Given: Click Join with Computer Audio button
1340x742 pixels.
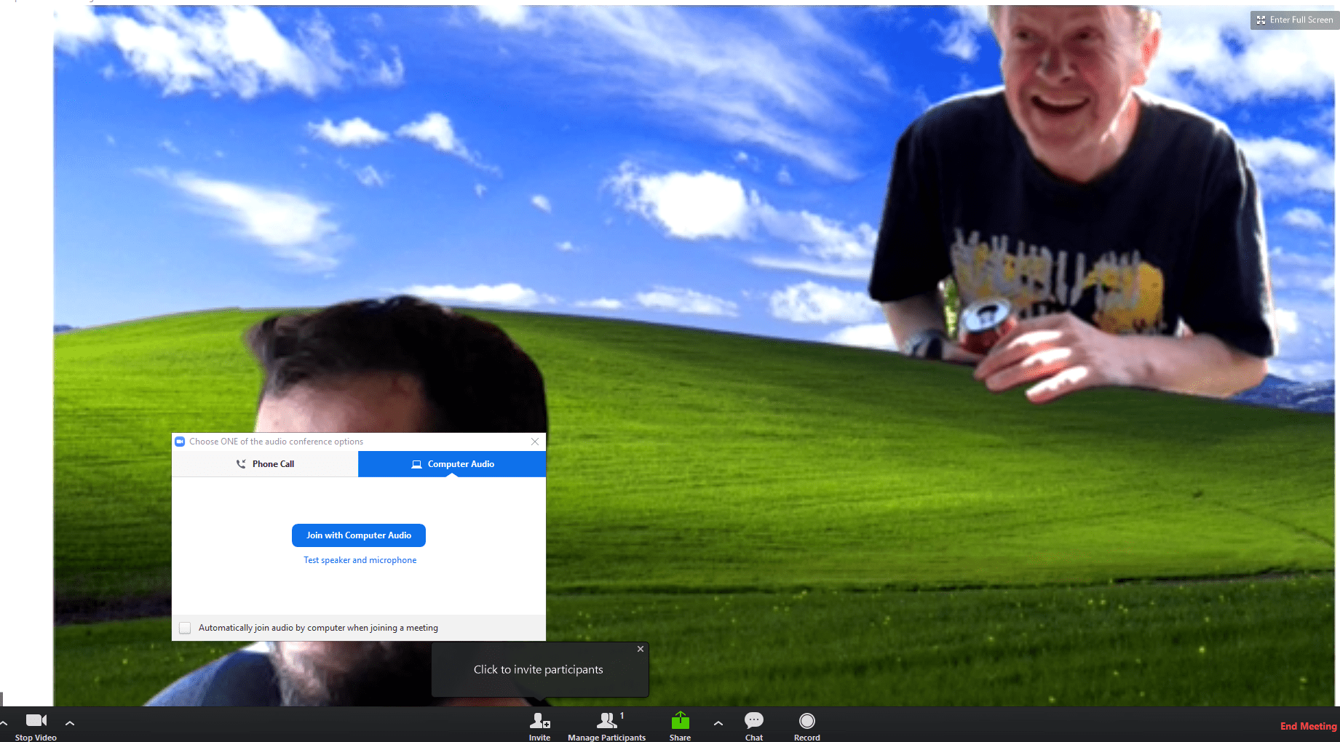Looking at the screenshot, I should (x=359, y=535).
